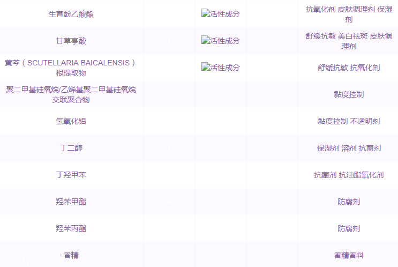Click the 溶剂 function in 丁二醇 row
Viewport: 398px width, 267px height.
[x=349, y=148]
